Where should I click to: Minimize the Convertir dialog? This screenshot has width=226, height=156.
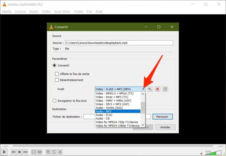pyautogui.click(x=146, y=27)
